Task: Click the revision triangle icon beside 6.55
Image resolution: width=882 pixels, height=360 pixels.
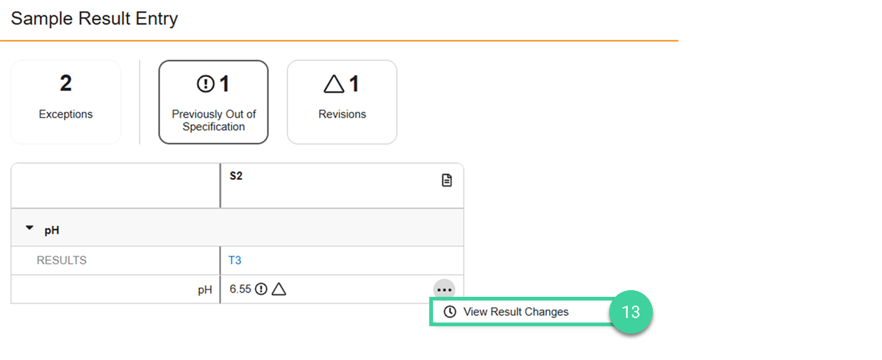Action: pyautogui.click(x=279, y=289)
